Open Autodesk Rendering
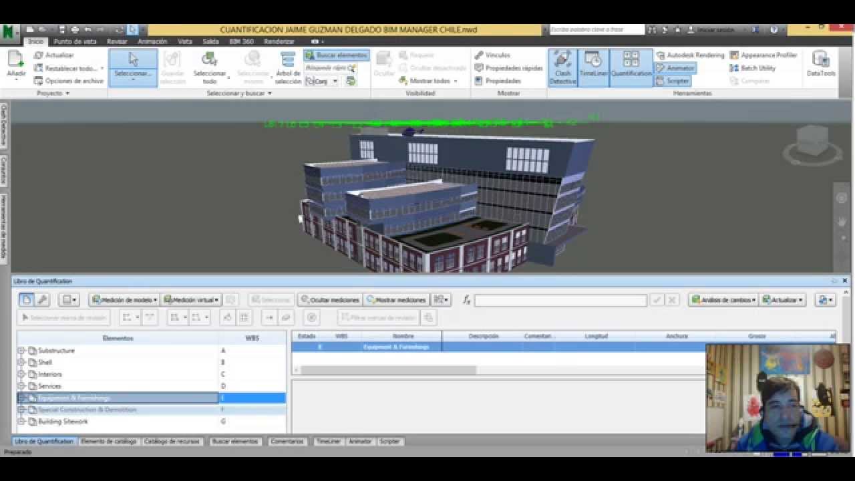Viewport: 855px width, 481px height. click(690, 55)
